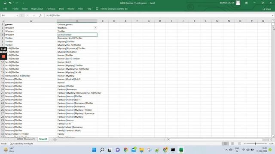
Task: Click the Save icon in quick access toolbar
Action: 5,3
